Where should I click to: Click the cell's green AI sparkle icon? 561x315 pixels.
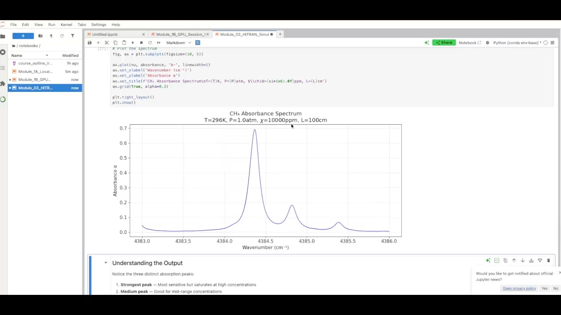click(488, 261)
